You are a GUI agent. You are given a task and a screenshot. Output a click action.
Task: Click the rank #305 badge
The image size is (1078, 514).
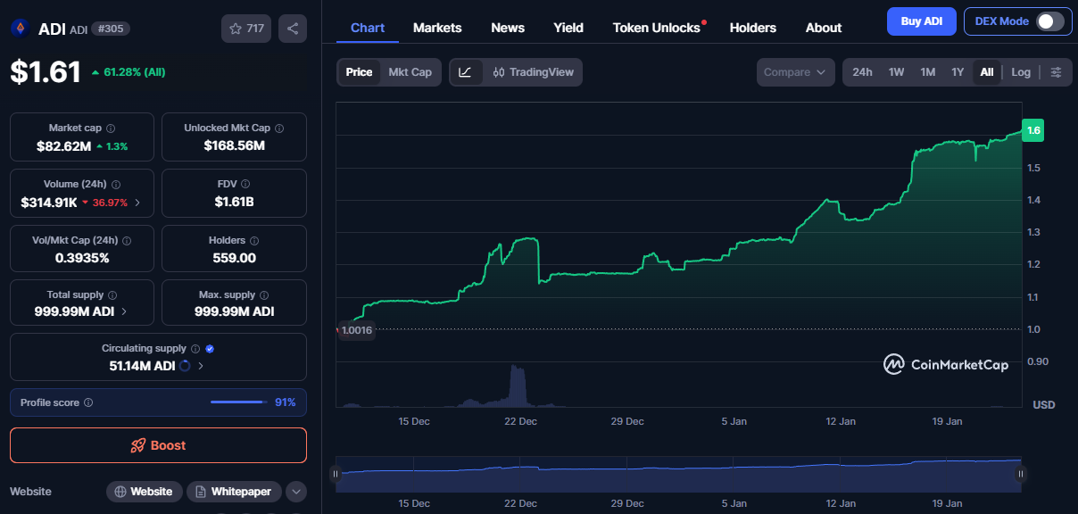click(x=111, y=29)
